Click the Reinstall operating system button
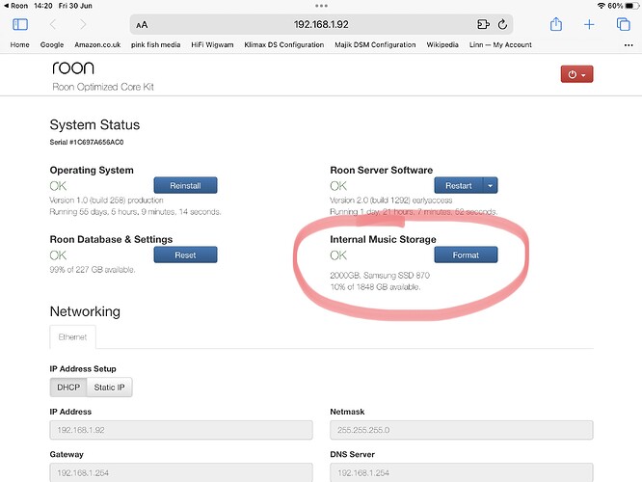The height and width of the screenshot is (482, 642). tap(185, 185)
